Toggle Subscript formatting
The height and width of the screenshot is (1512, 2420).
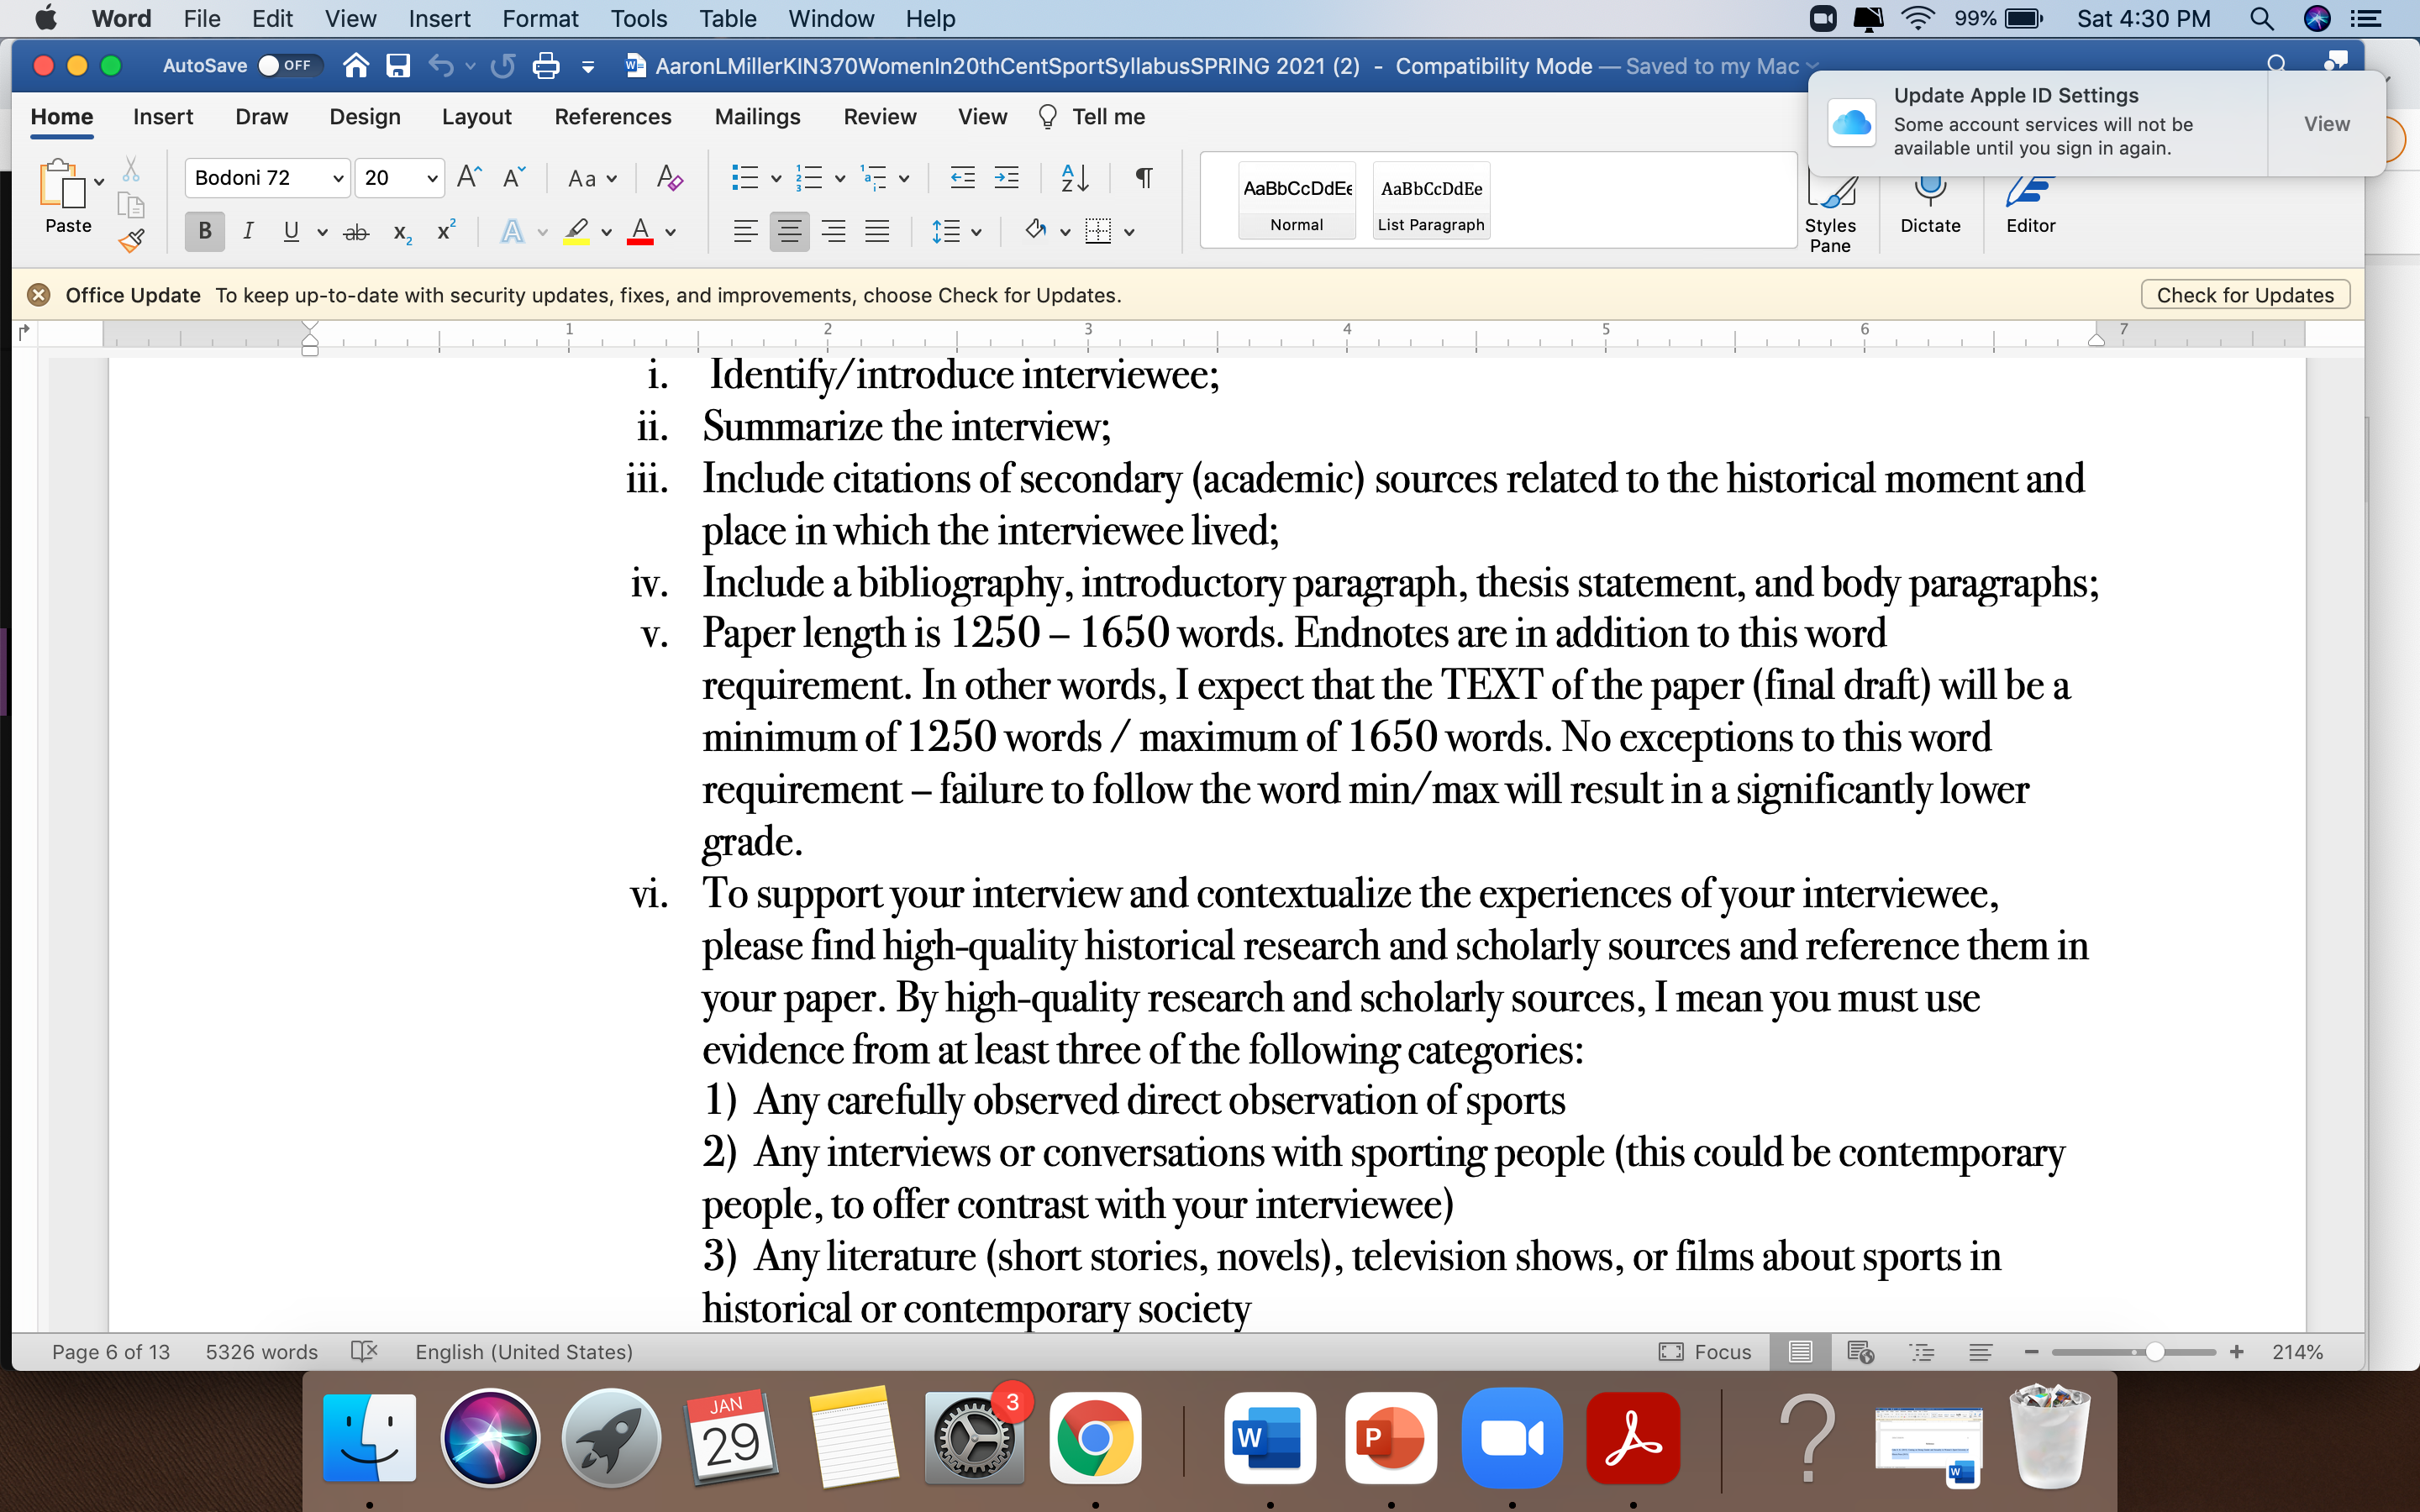coord(402,233)
